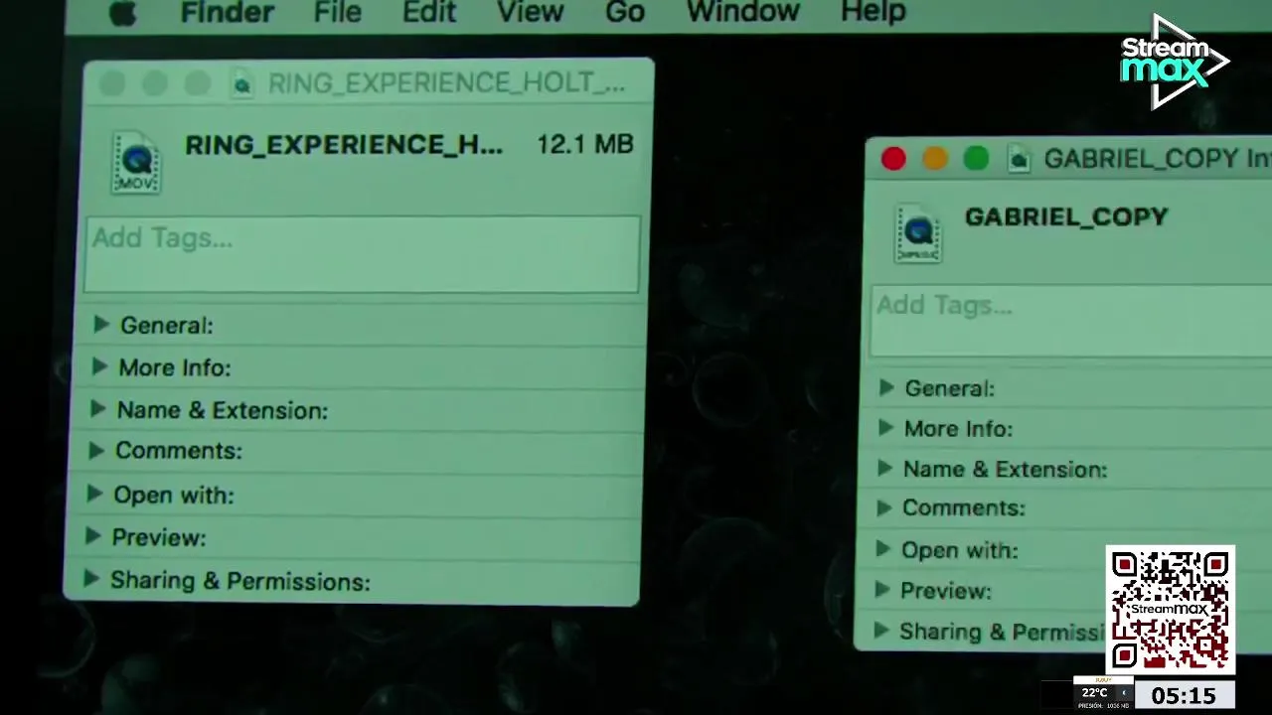Open the File menu
1272x715 pixels.
[x=337, y=13]
